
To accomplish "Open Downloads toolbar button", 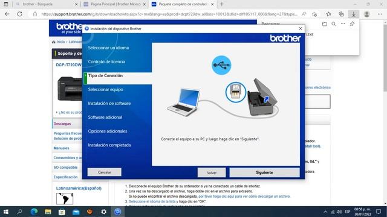I will [x=354, y=14].
